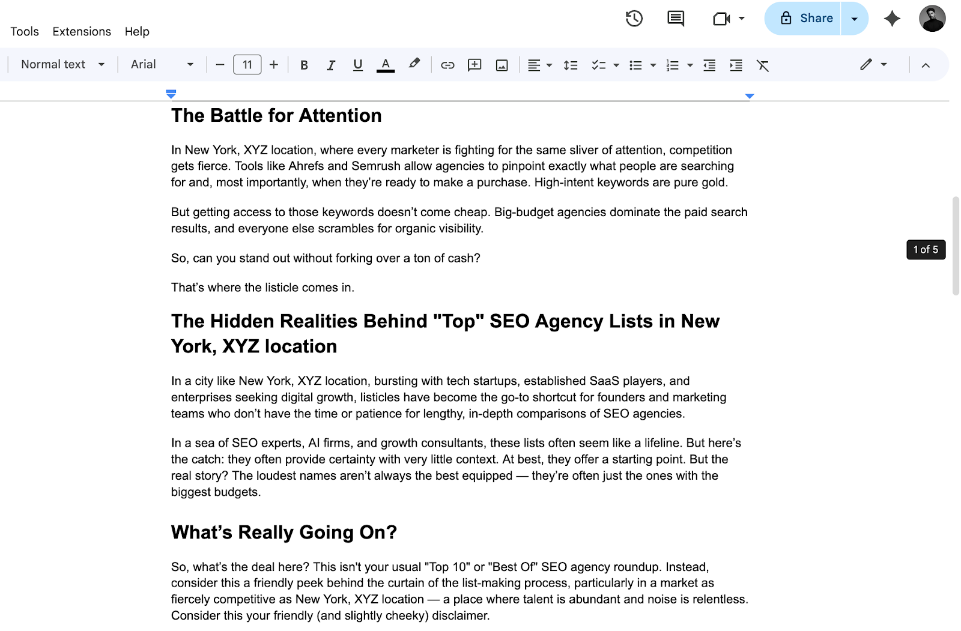Insert an image

(x=502, y=65)
